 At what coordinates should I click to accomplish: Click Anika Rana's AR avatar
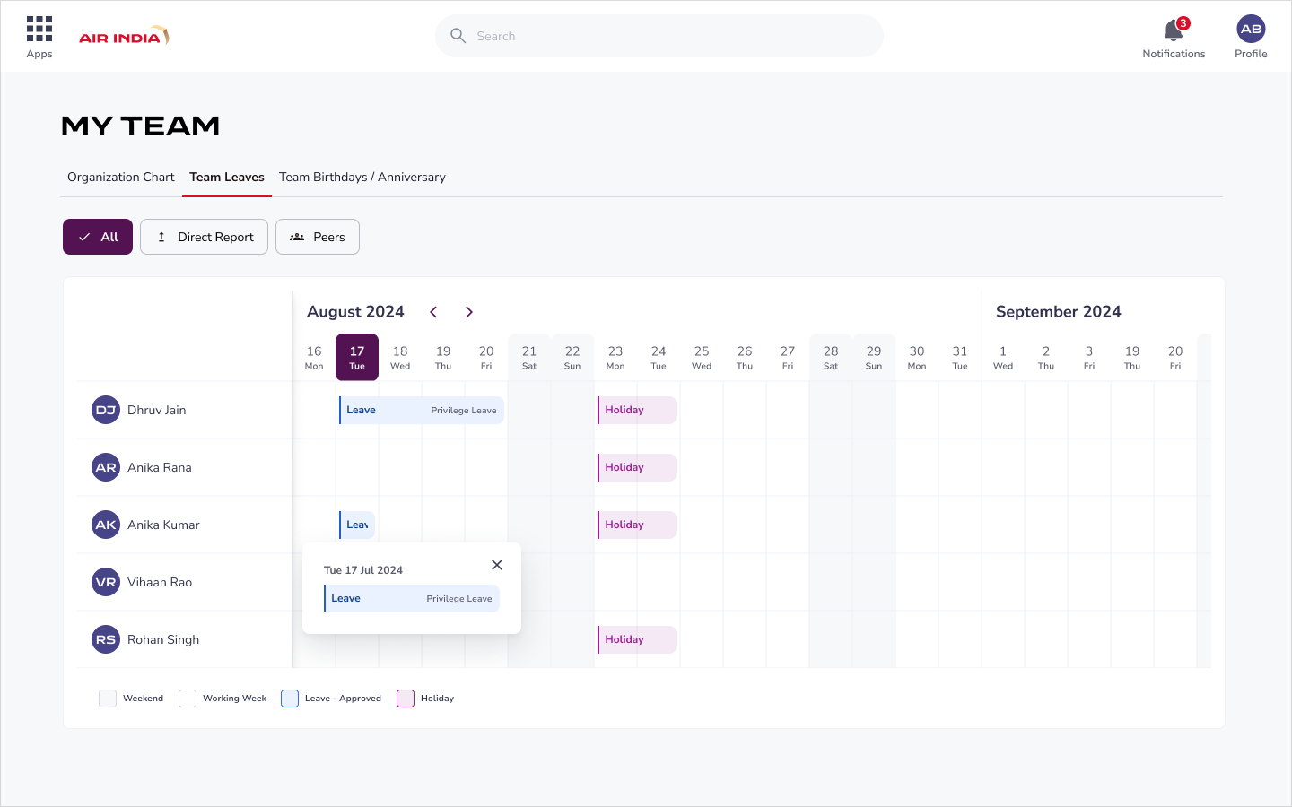pyautogui.click(x=106, y=467)
